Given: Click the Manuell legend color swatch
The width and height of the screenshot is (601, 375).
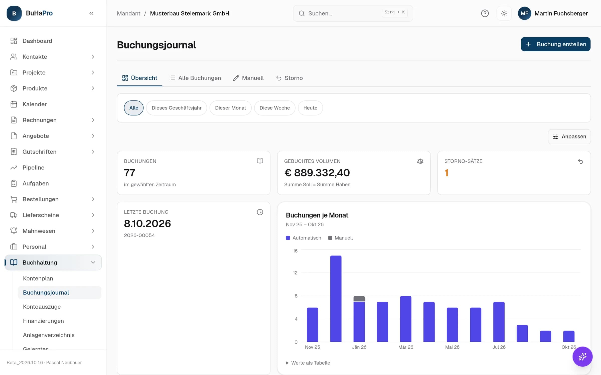Looking at the screenshot, I should pyautogui.click(x=330, y=238).
